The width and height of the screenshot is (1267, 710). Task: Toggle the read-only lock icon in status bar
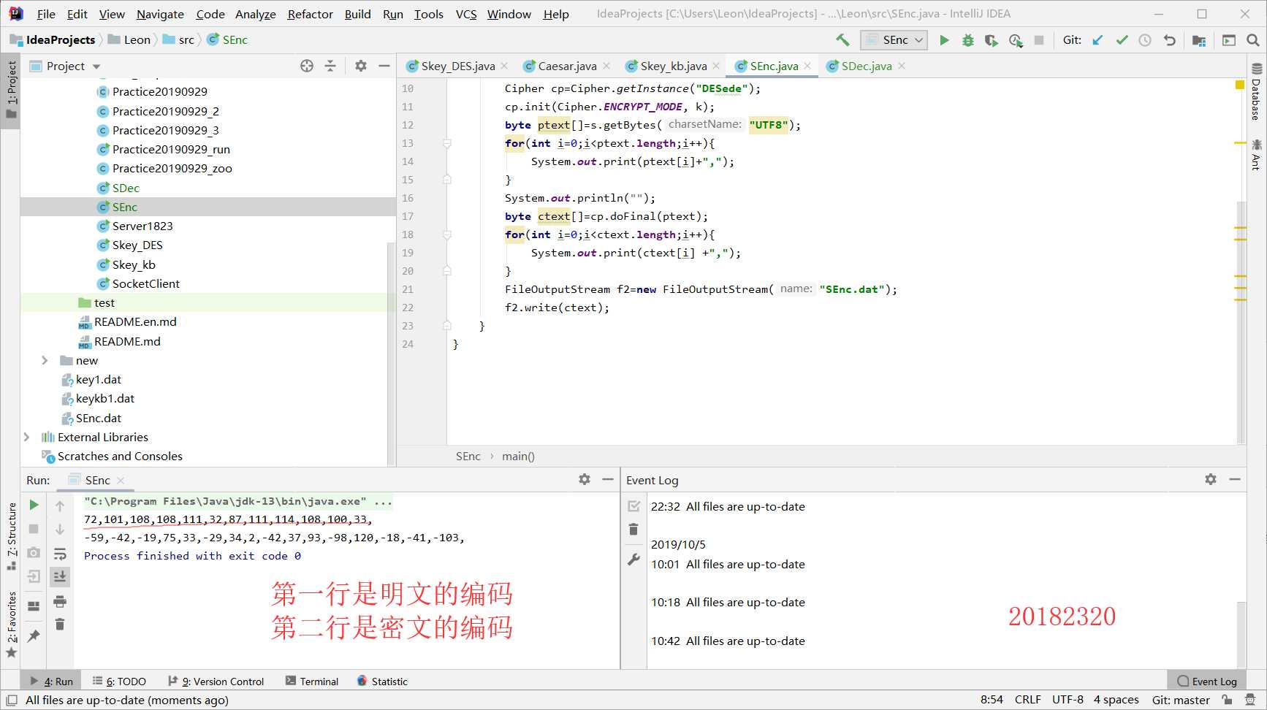(1228, 700)
